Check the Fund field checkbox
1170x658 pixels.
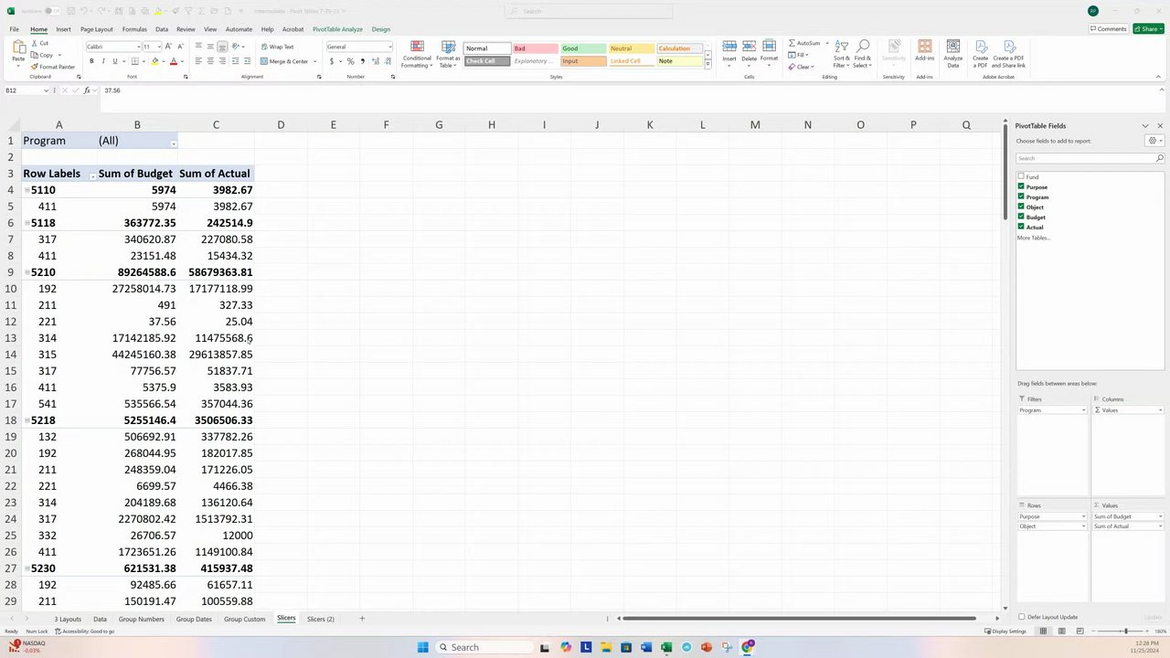click(x=1021, y=176)
